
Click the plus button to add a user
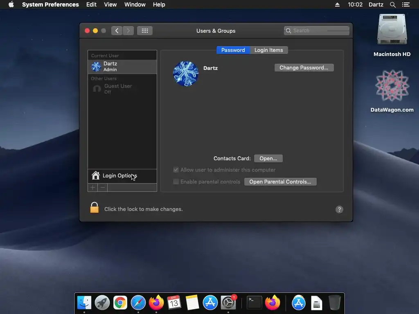click(x=93, y=187)
